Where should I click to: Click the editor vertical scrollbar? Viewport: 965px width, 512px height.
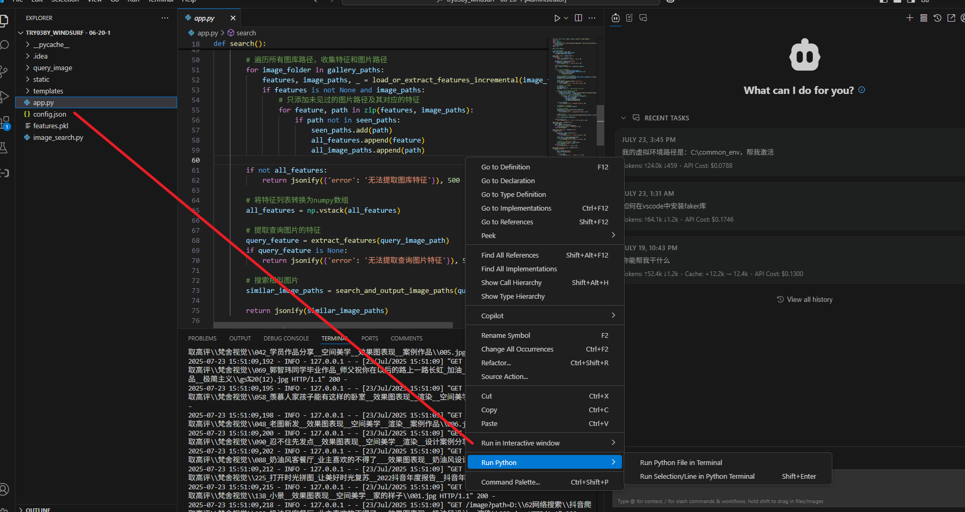[600, 125]
